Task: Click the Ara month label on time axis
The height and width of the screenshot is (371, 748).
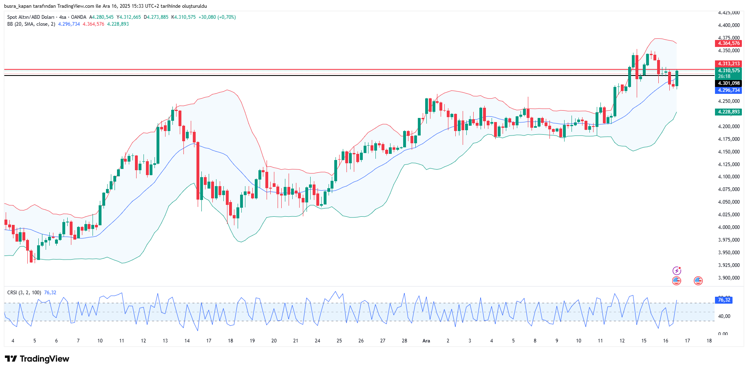Action: point(426,341)
